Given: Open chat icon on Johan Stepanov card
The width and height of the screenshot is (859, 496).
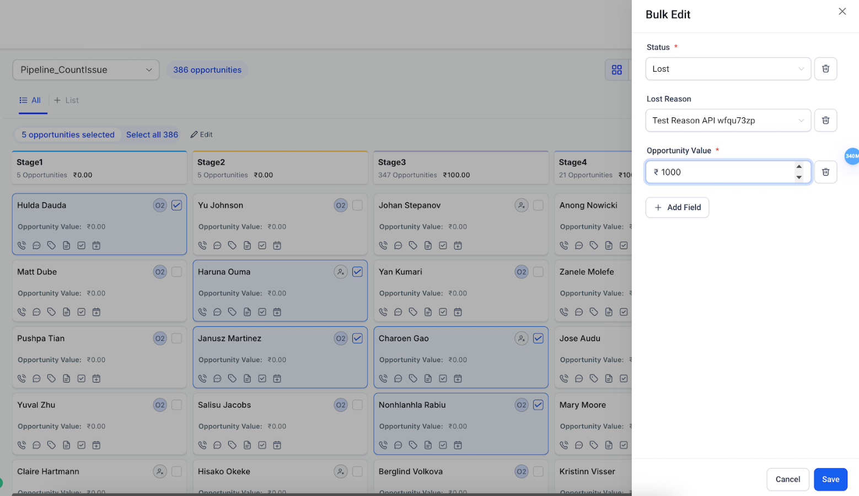Looking at the screenshot, I should point(398,245).
